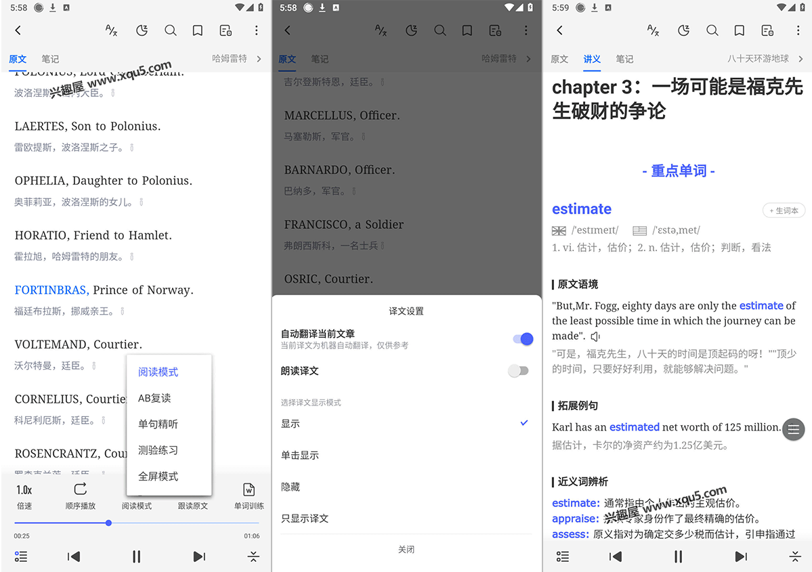812x572 pixels.
Task: Open translation icon on 八十天环游地球 screen
Action: [654, 30]
